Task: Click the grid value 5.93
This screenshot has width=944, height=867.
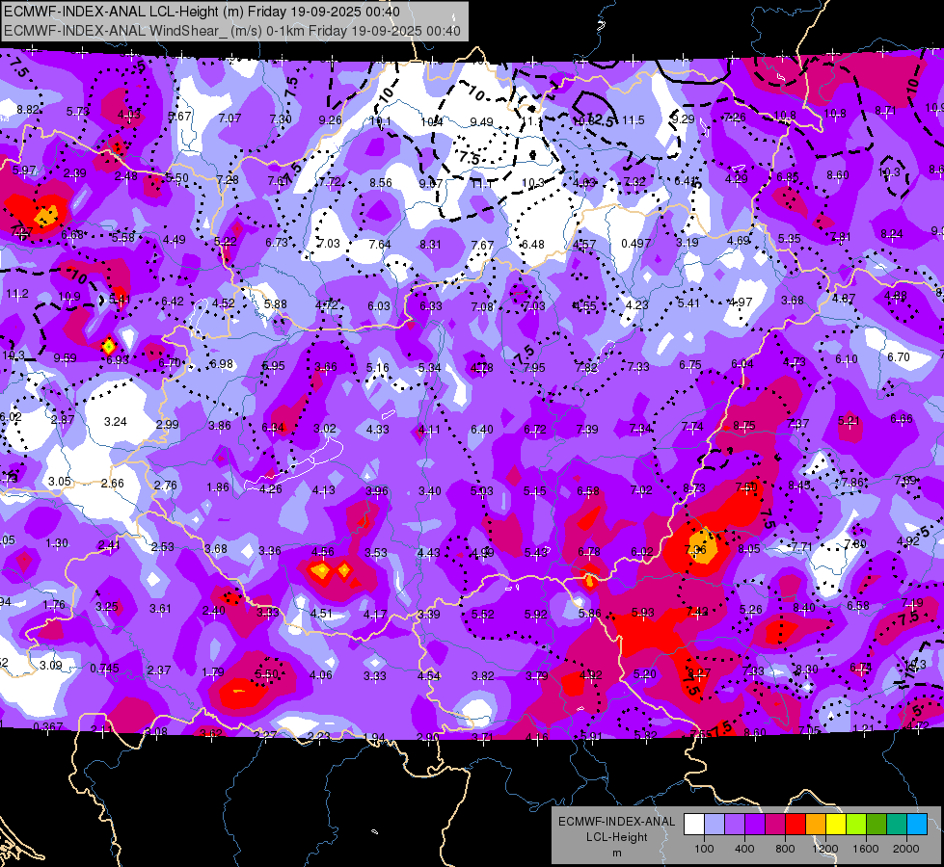Action: point(643,613)
